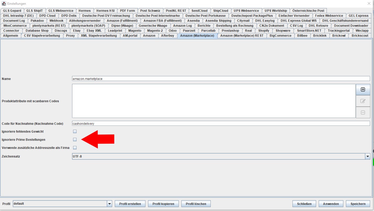Switch to the Magento 2 tab
Image resolution: width=374 pixels, height=211 pixels.
point(155,30)
